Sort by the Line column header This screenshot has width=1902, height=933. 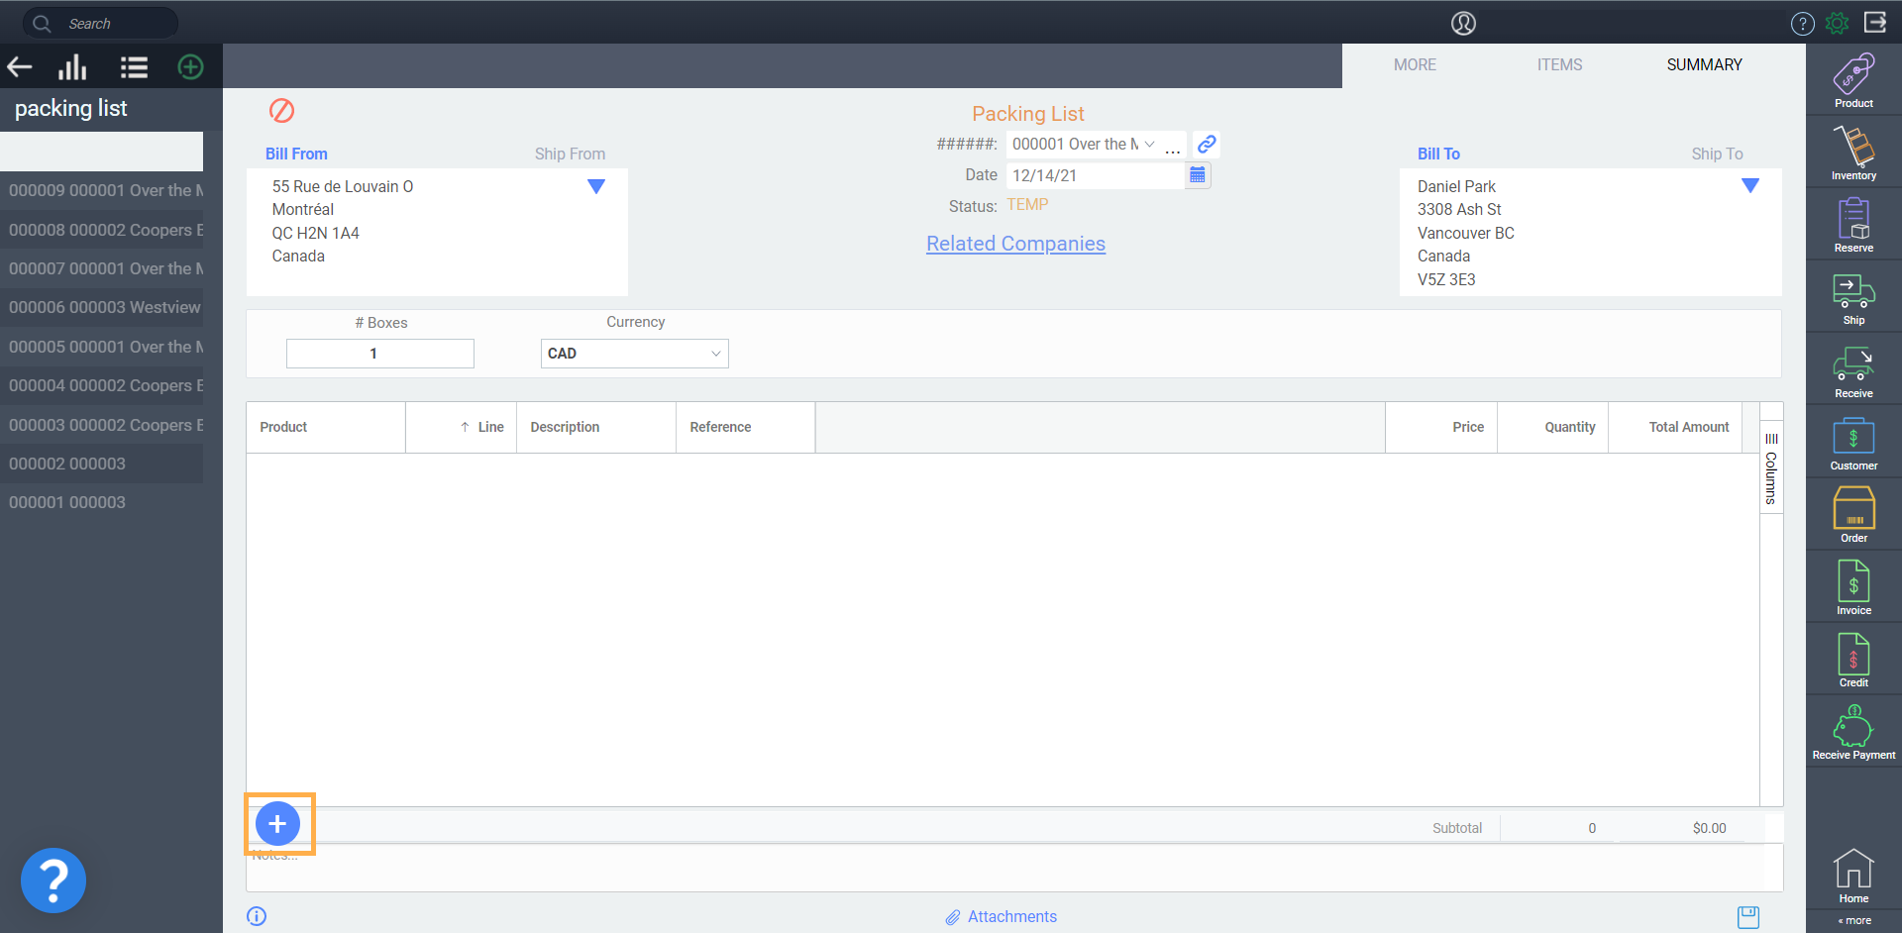(461, 427)
